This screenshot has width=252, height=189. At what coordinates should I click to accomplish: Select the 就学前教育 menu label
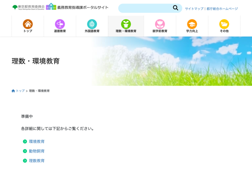point(160,31)
